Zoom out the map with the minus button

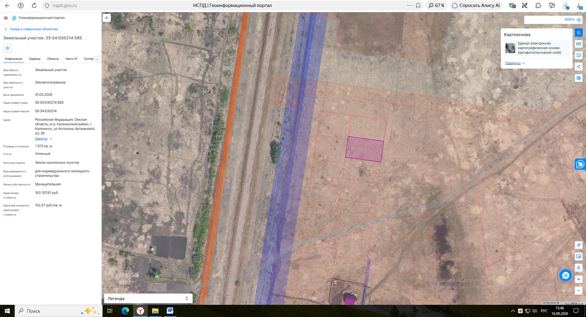point(579,290)
